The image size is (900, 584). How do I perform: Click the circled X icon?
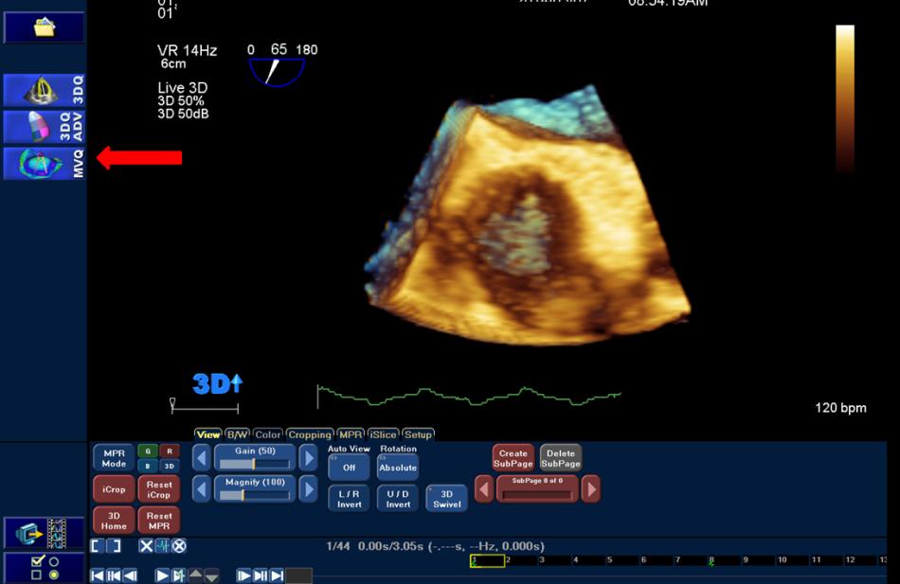click(179, 546)
